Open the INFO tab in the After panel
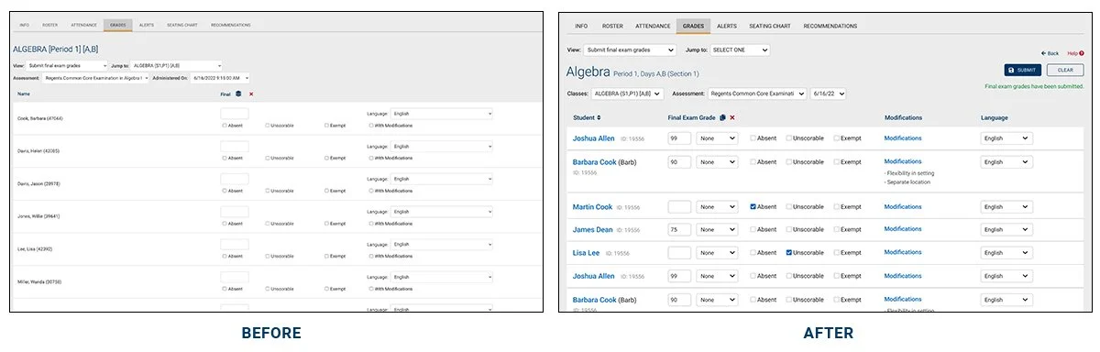Viewport: 1100px width, 352px height. point(581,27)
